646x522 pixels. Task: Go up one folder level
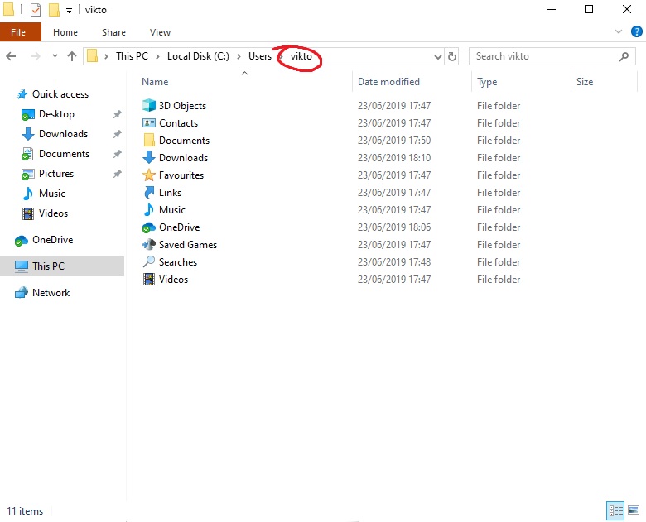point(72,56)
